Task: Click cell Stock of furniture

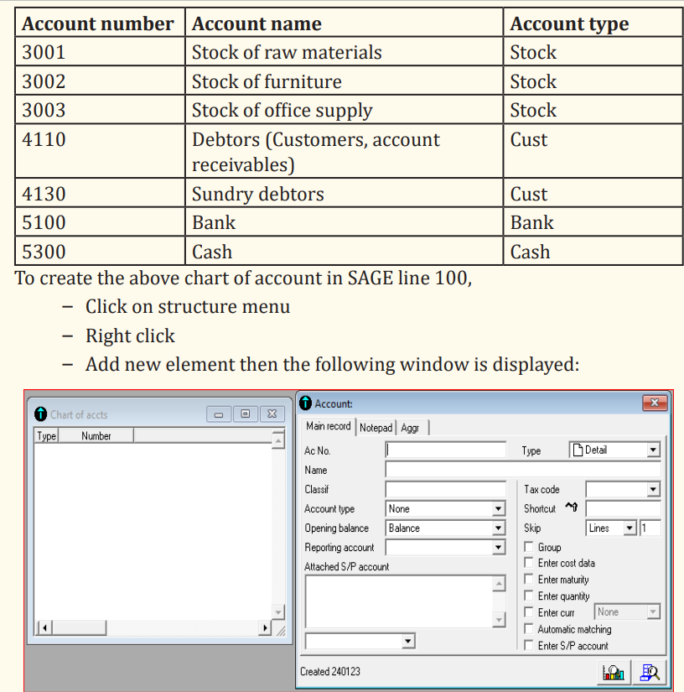Action: pos(344,81)
